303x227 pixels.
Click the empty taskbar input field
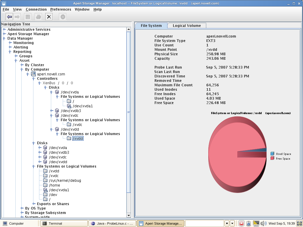[204, 223]
